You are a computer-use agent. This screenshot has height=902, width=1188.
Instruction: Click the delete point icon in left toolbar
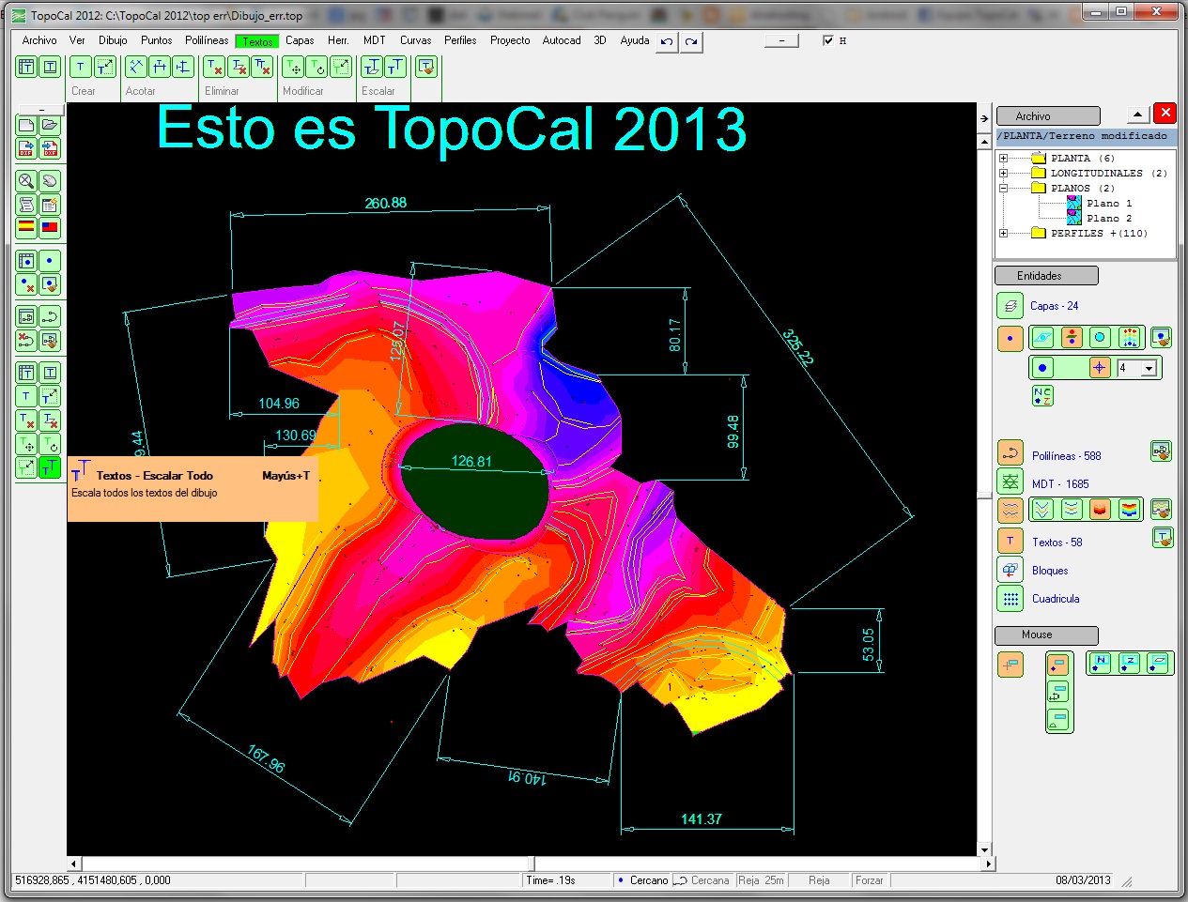(26, 283)
